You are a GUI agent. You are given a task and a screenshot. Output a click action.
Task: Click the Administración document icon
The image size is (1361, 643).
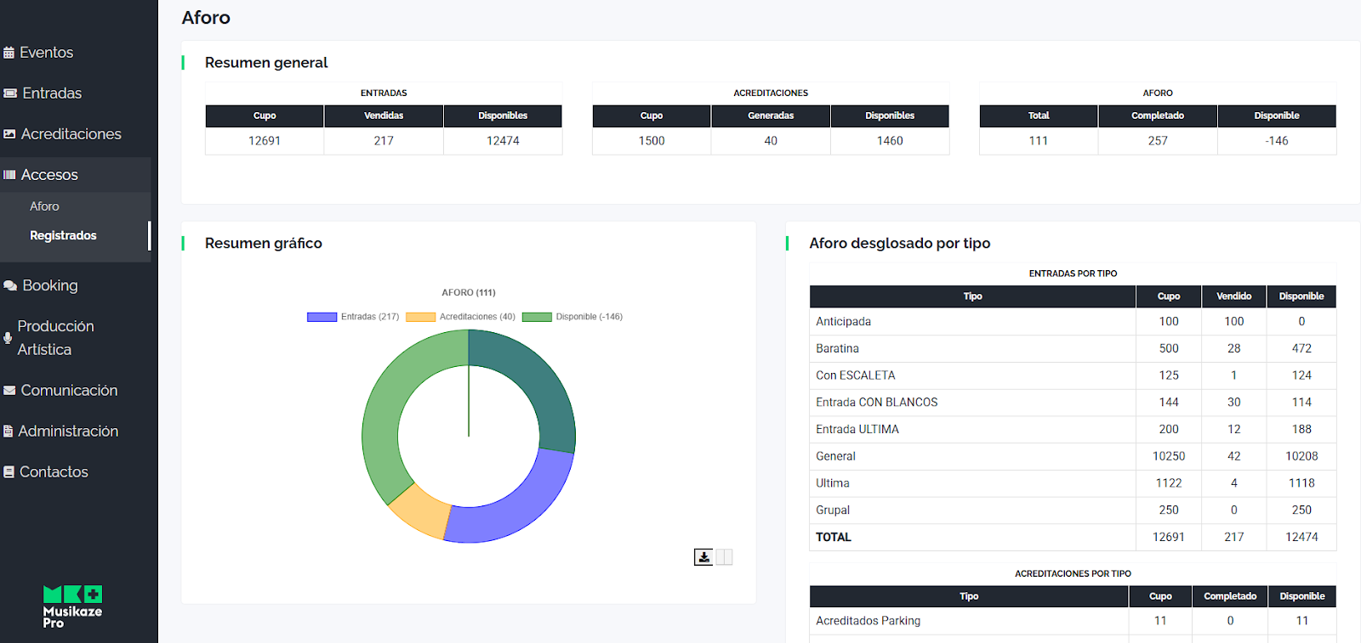[x=9, y=431]
